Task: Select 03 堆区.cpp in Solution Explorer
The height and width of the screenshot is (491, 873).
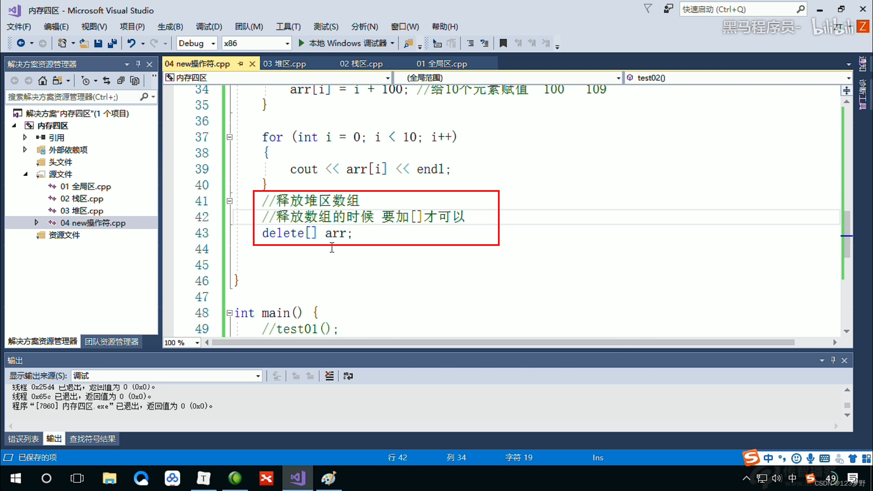Action: pos(82,210)
